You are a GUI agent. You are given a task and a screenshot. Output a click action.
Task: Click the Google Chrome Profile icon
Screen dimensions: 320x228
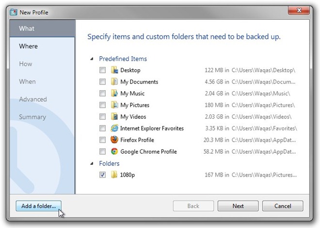click(114, 151)
